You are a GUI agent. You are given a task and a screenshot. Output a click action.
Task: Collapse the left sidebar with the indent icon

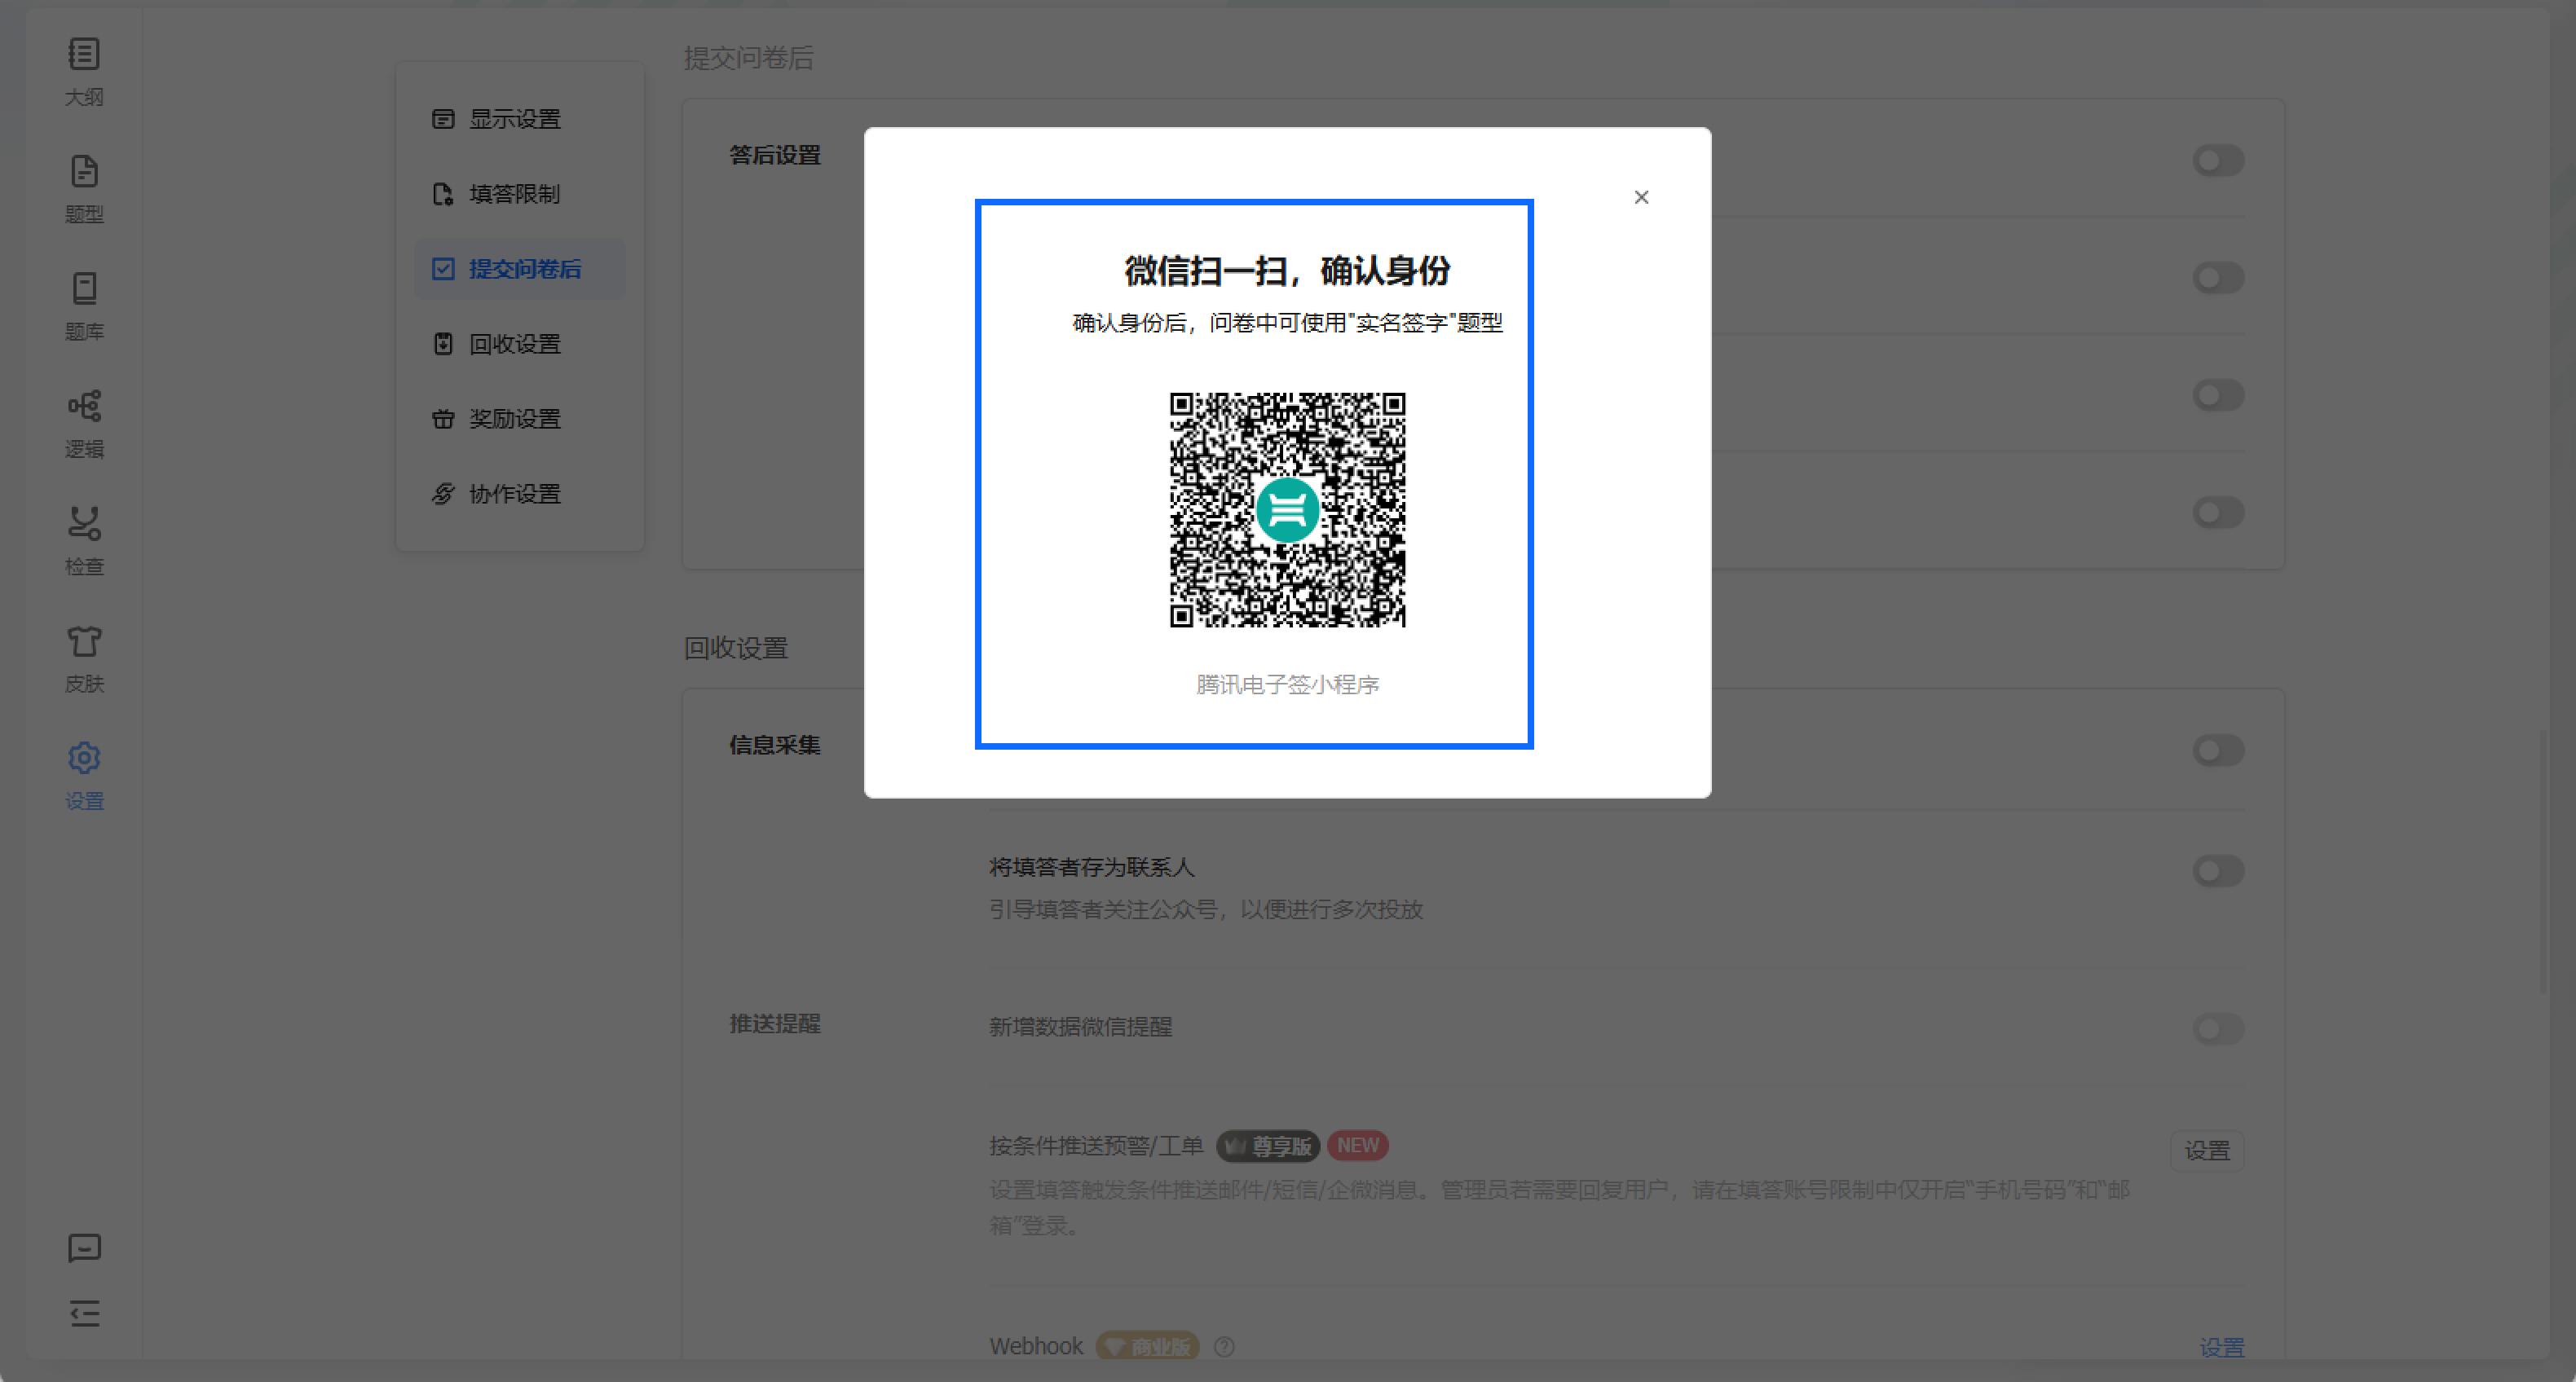tap(84, 1313)
